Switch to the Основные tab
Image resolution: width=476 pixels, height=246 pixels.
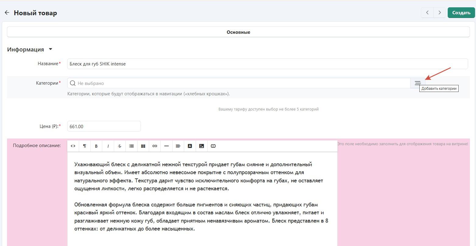238,32
